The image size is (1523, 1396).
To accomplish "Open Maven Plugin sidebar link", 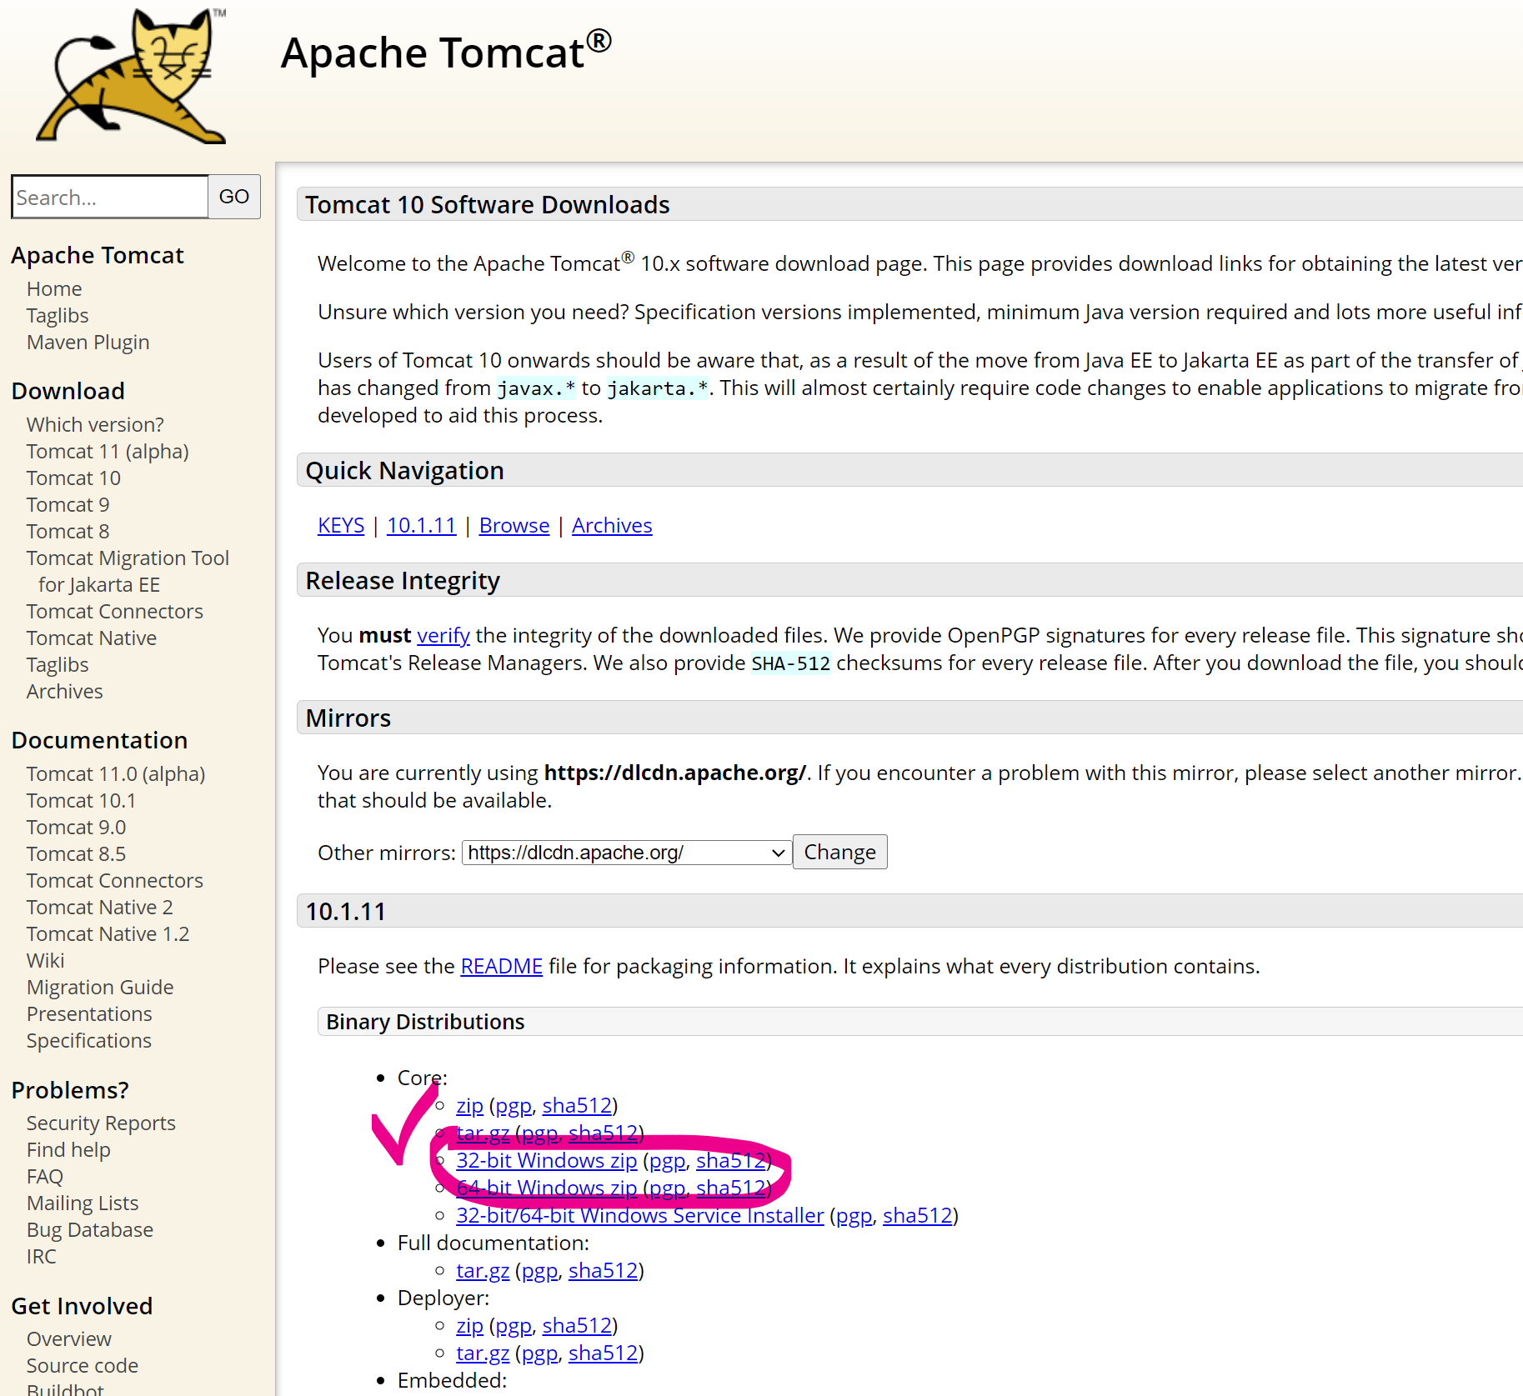I will pos(88,342).
